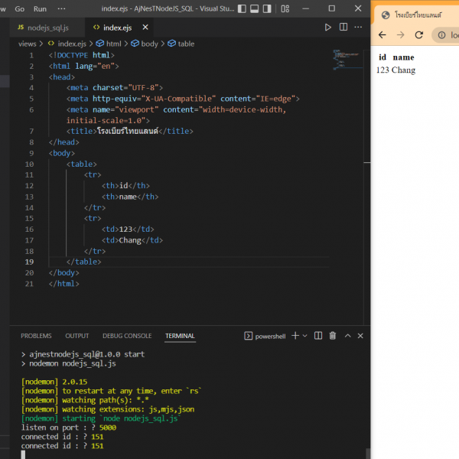Click the table breadcrumb item
The image size is (459, 459).
click(186, 44)
